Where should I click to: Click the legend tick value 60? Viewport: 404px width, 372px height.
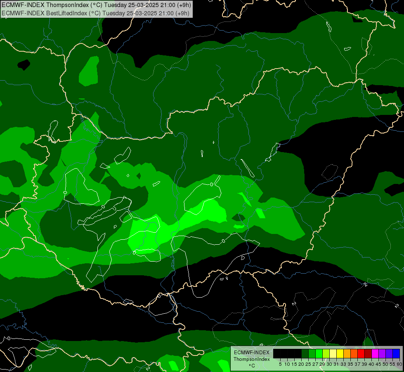pyautogui.click(x=399, y=364)
